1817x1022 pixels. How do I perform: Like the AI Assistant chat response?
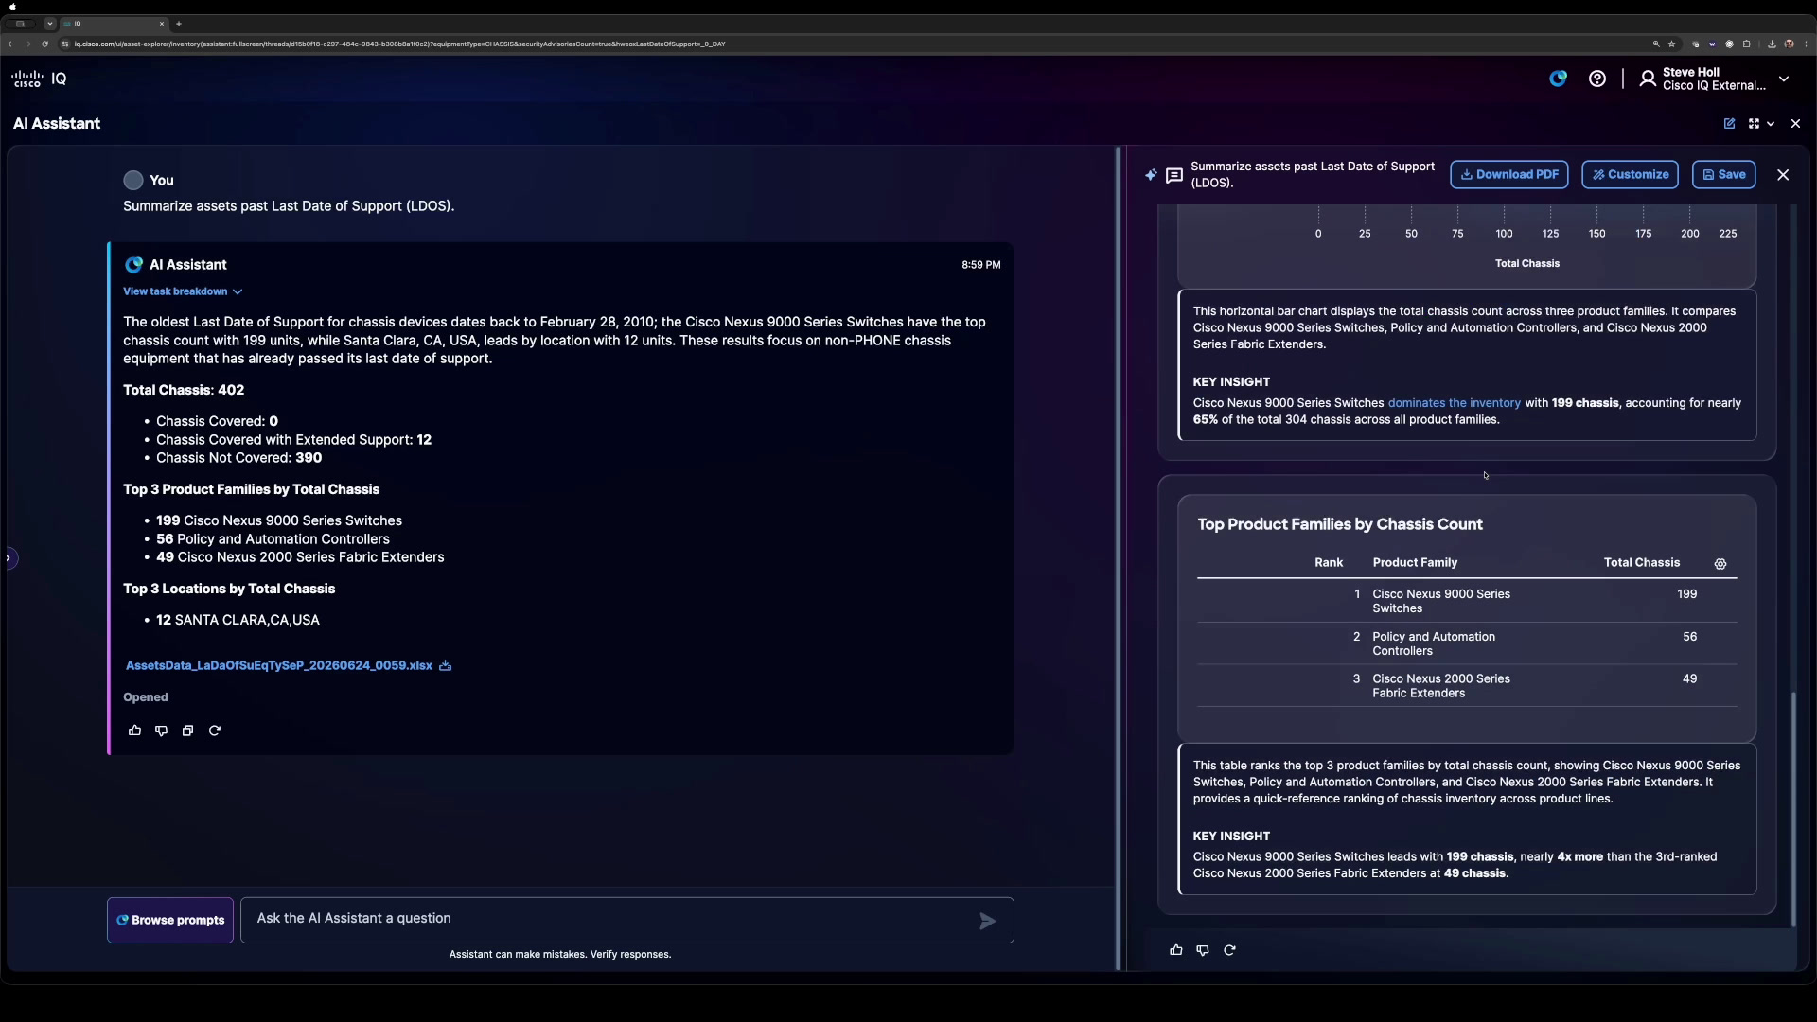pos(134,731)
